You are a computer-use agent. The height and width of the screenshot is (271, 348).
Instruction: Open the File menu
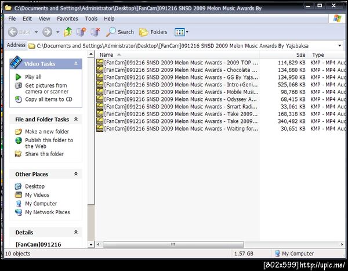coord(12,19)
